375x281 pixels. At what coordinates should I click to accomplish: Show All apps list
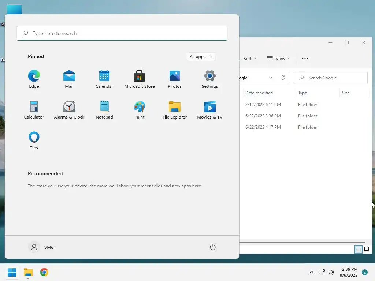tap(201, 57)
